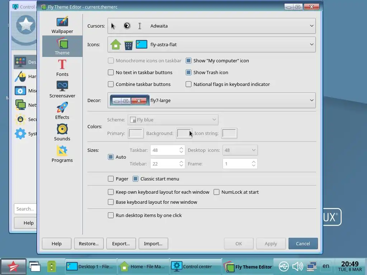Click the Security lock icon in Control center
The image size is (367, 275).
(x=20, y=119)
